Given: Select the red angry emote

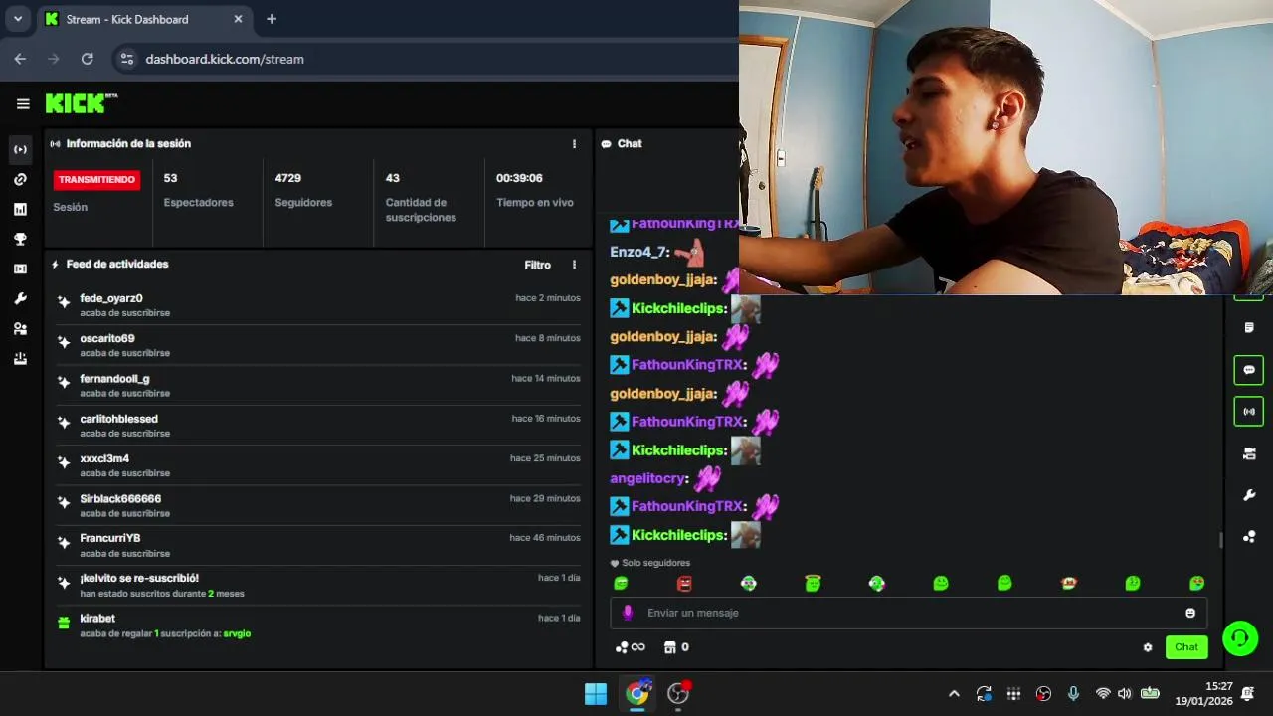Looking at the screenshot, I should (x=684, y=584).
